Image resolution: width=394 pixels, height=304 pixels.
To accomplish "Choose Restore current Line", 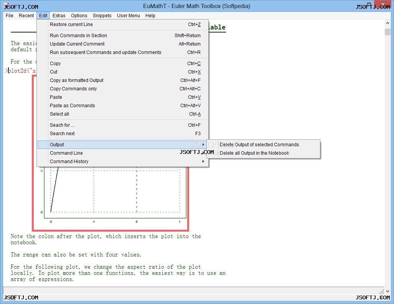I will click(123, 25).
